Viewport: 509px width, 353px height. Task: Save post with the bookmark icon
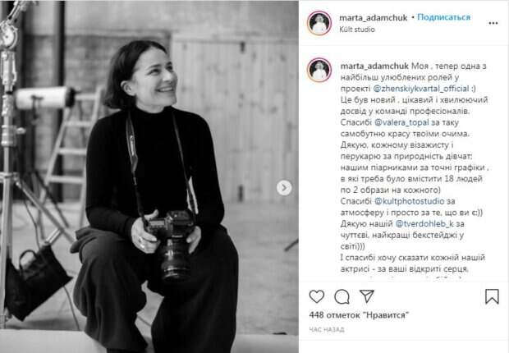(492, 296)
